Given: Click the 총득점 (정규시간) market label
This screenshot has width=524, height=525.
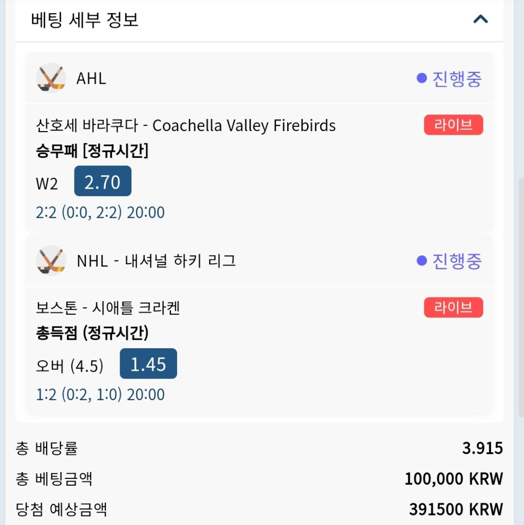Looking at the screenshot, I should [x=92, y=333].
